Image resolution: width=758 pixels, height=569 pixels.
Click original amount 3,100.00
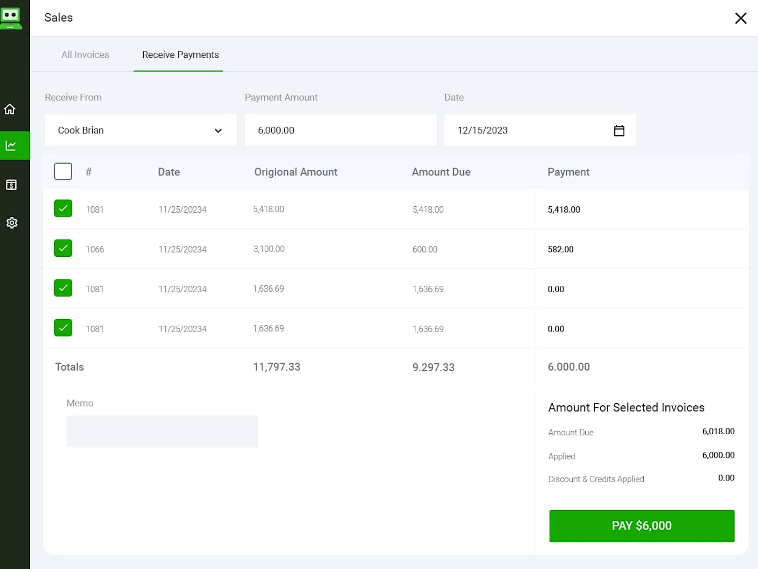269,249
